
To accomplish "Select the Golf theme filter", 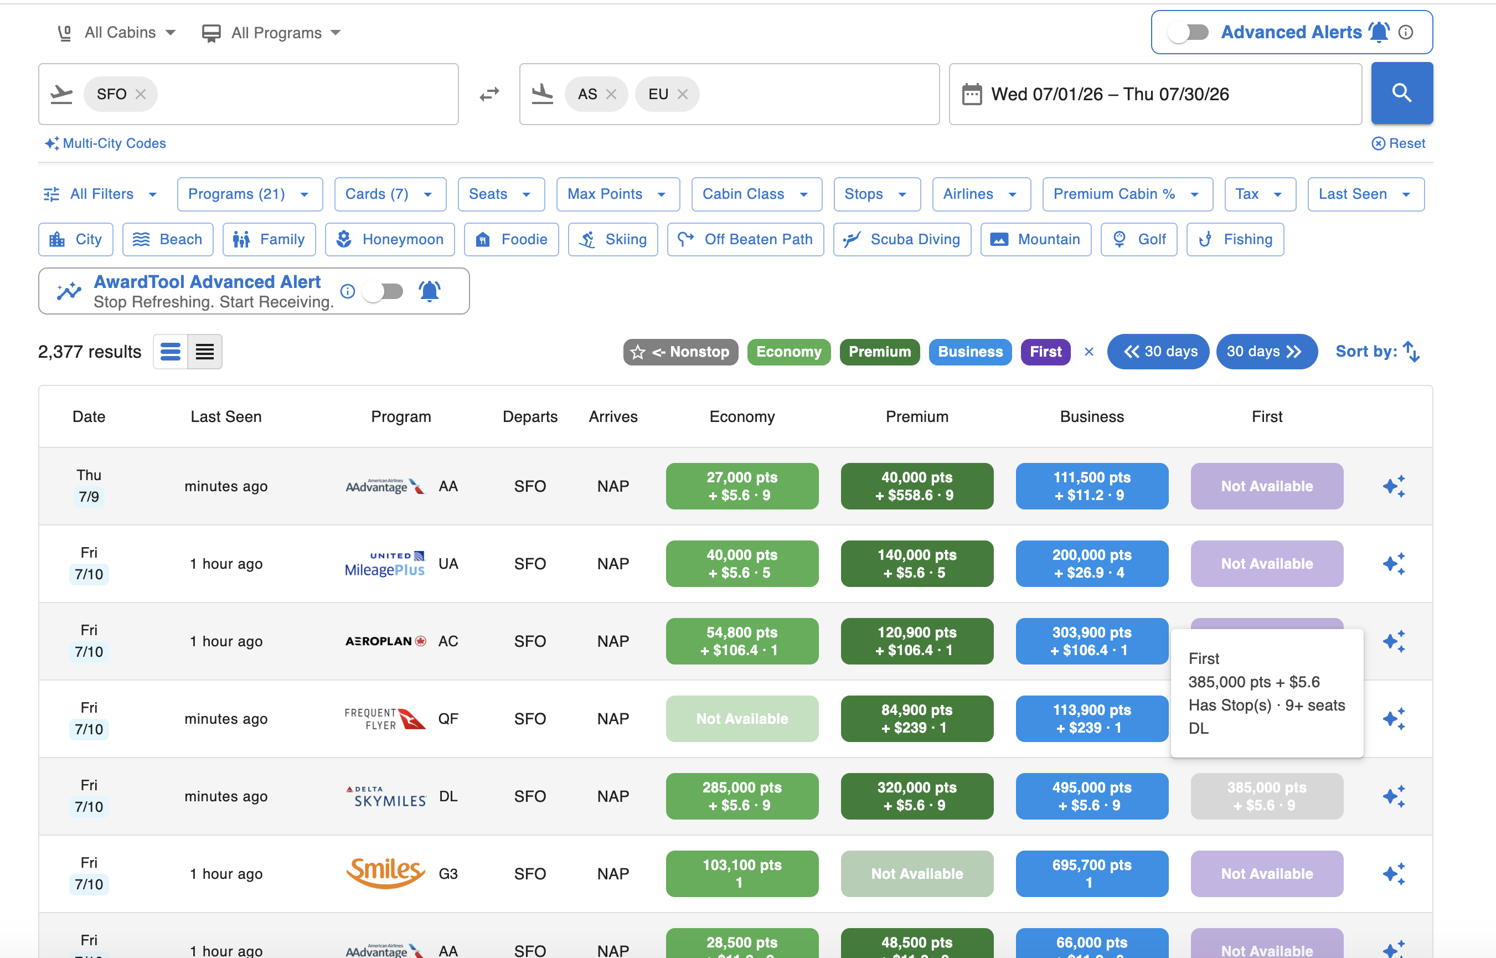I will click(1138, 239).
